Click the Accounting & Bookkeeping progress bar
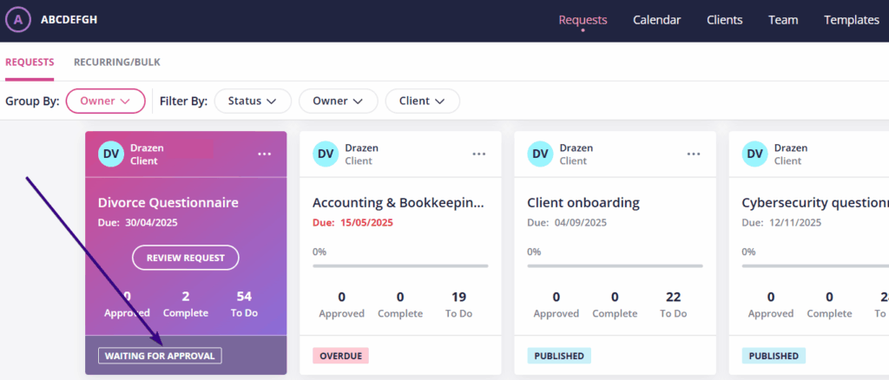The width and height of the screenshot is (889, 380). (399, 265)
